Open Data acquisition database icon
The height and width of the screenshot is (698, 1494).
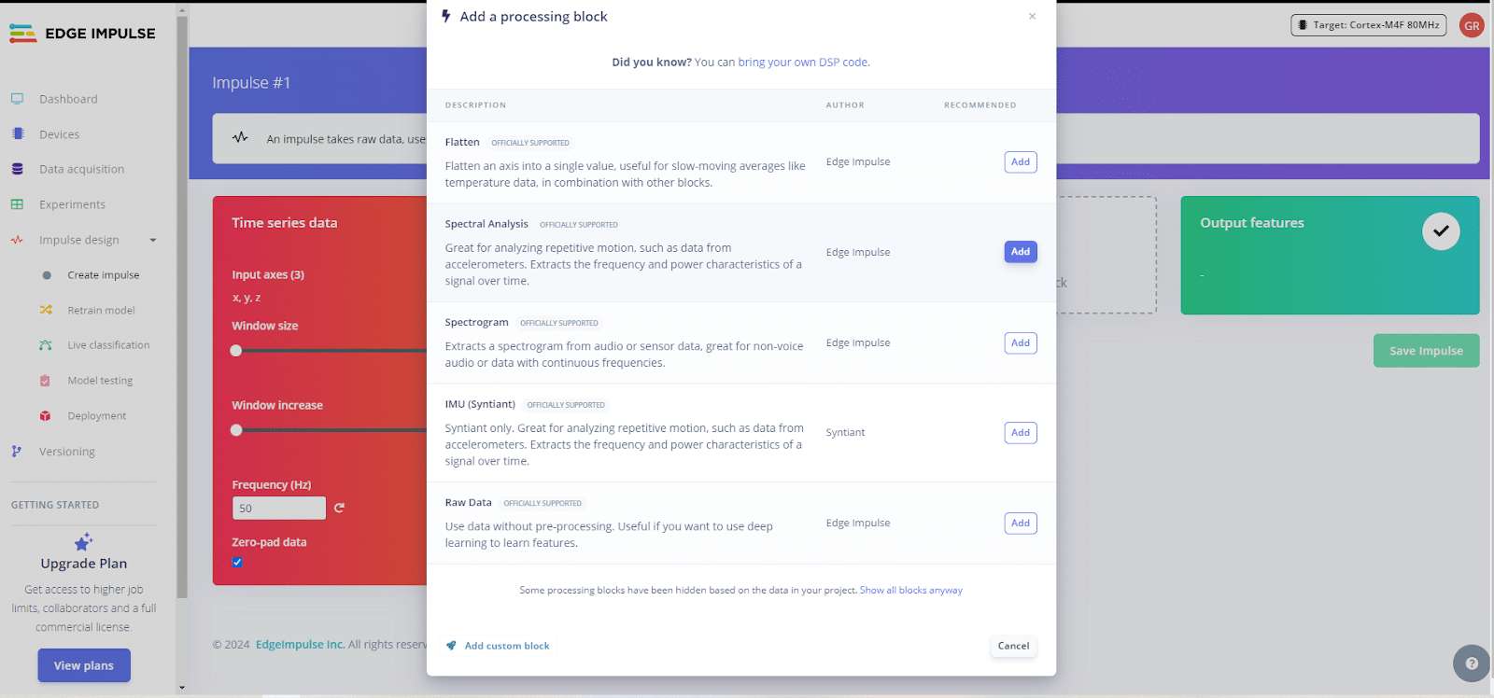click(x=17, y=169)
